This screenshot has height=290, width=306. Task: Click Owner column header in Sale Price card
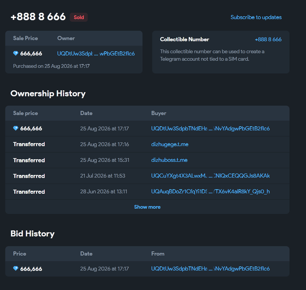[66, 38]
